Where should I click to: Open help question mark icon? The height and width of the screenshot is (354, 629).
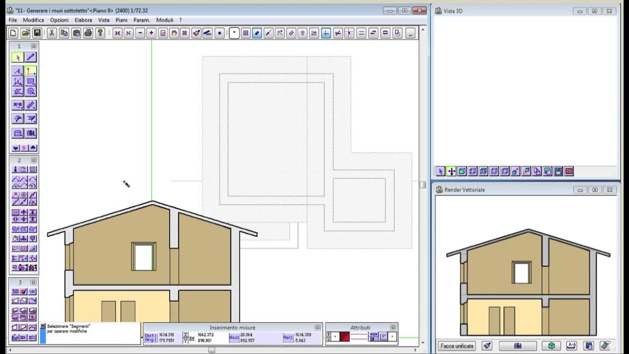[x=100, y=33]
